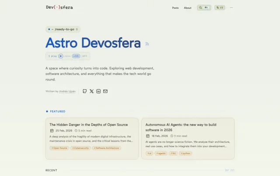Select the #ai tag

pos(149,153)
